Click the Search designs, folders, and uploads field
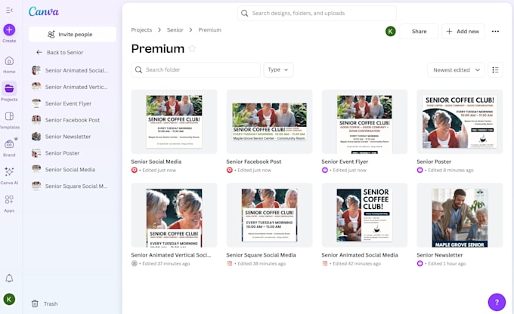This screenshot has height=314, width=514. pos(317,13)
